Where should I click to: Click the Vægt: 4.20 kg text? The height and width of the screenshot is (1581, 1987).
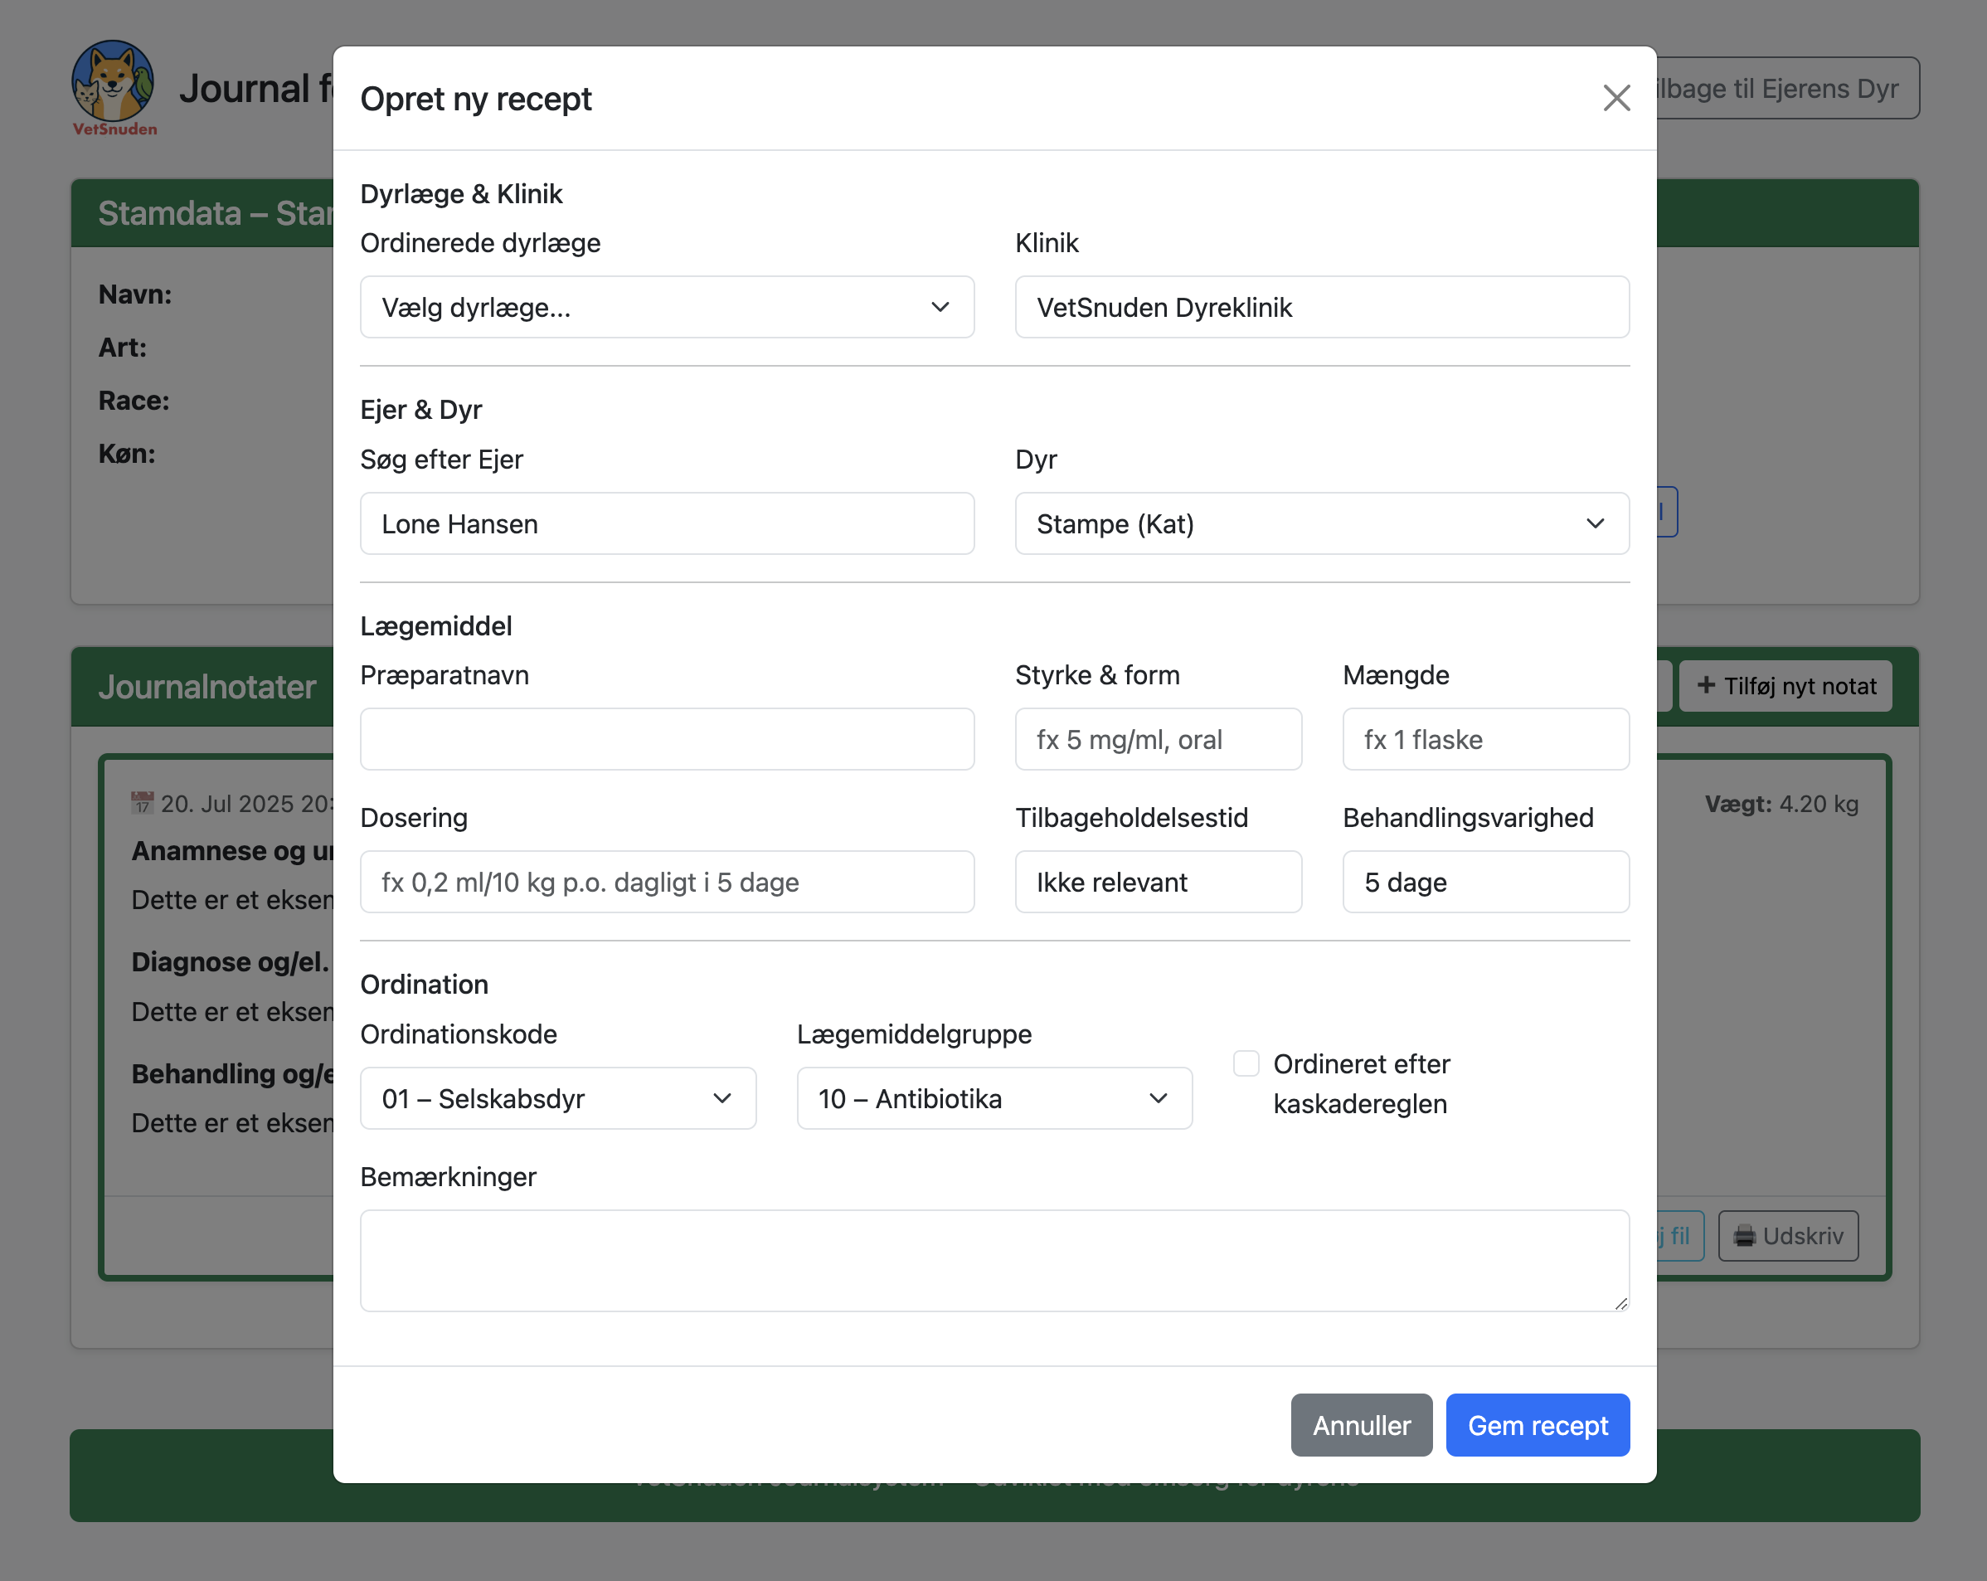point(1781,804)
